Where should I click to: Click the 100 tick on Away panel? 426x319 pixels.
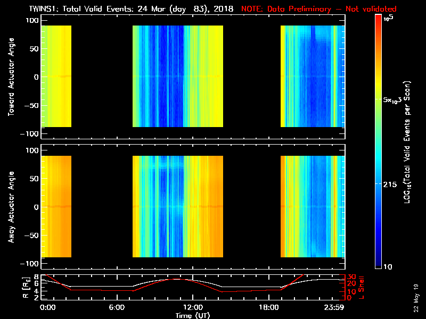32,150
